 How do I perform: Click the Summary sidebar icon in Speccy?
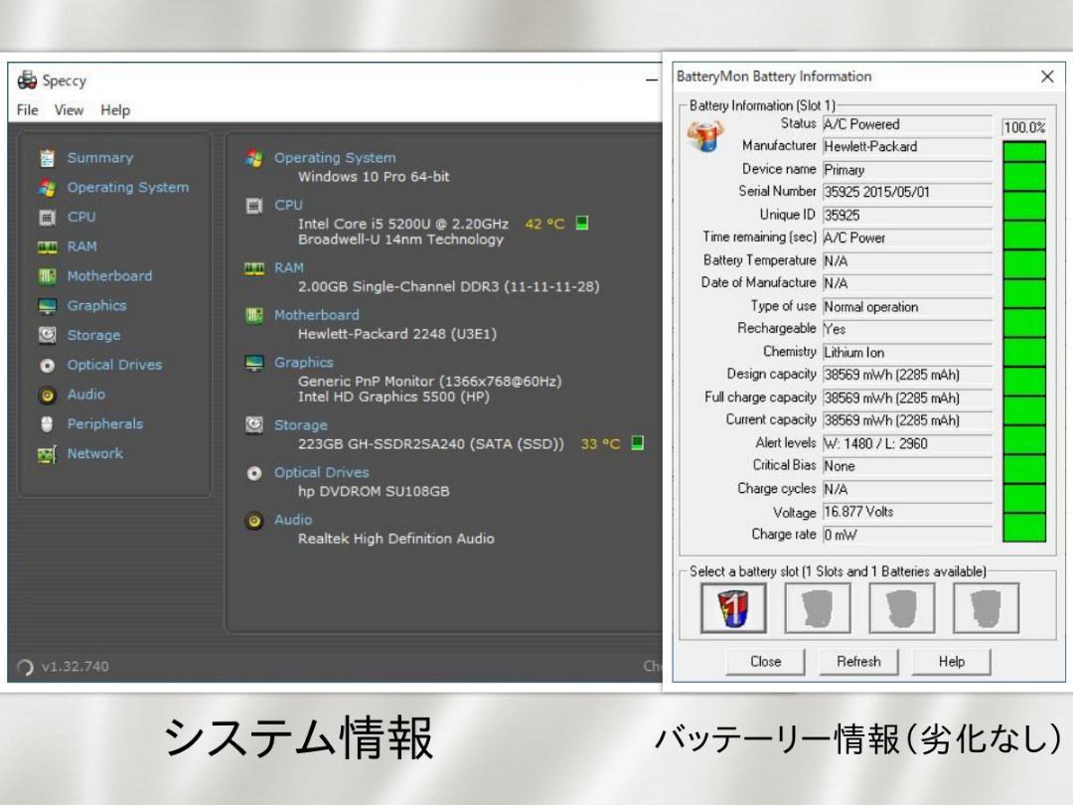click(47, 158)
